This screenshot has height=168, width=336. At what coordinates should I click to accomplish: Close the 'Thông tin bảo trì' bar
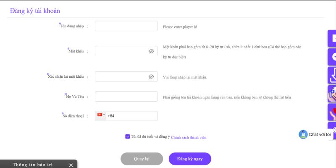coord(71,165)
